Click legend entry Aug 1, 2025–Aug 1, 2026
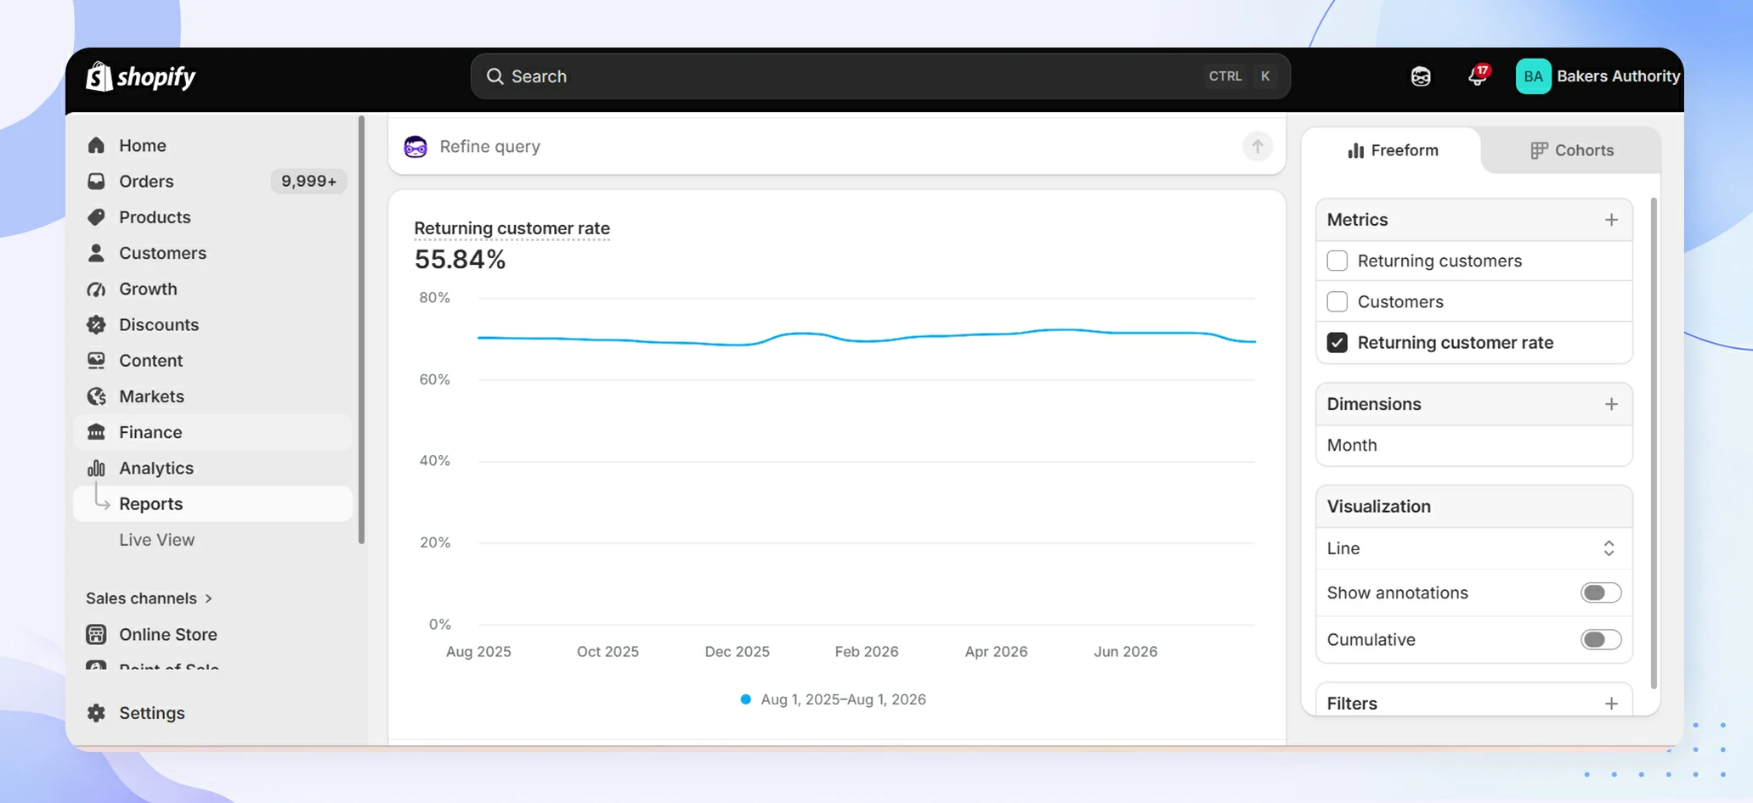 833,699
